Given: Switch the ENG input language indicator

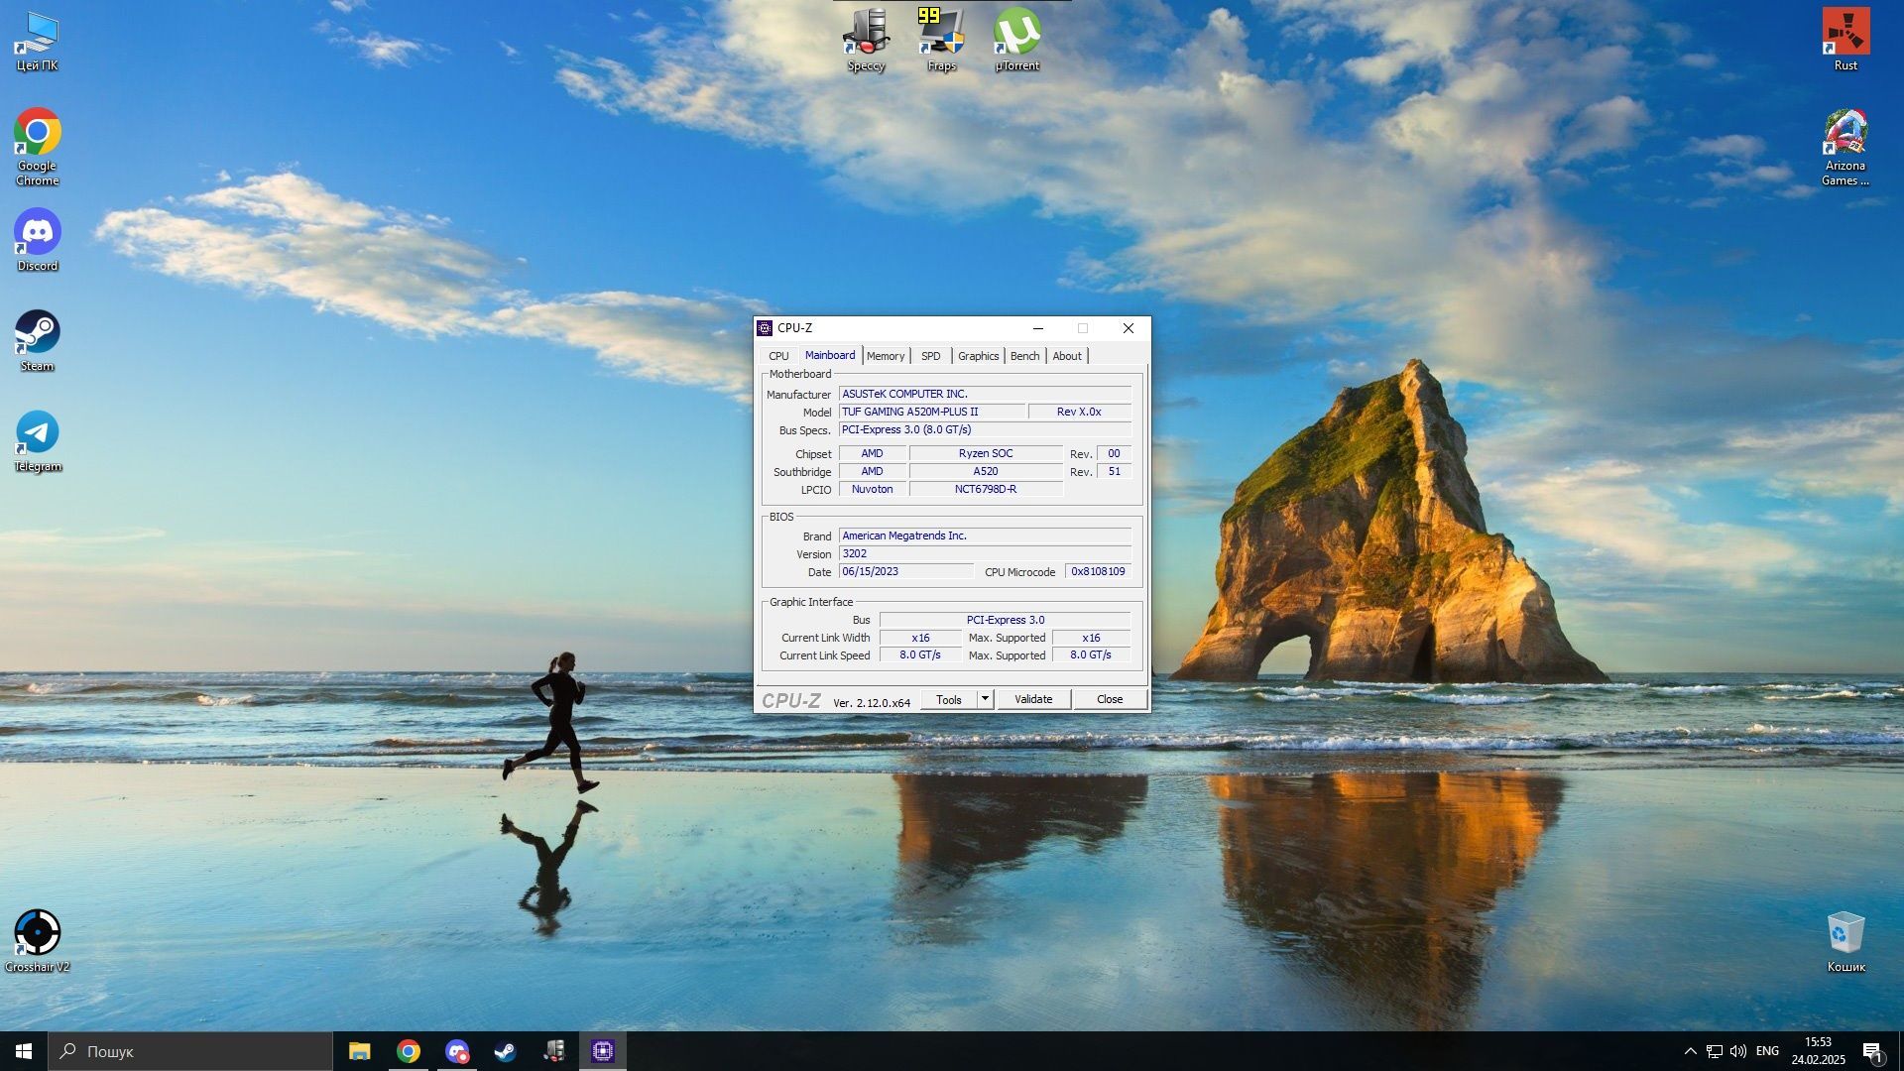Looking at the screenshot, I should [1767, 1051].
